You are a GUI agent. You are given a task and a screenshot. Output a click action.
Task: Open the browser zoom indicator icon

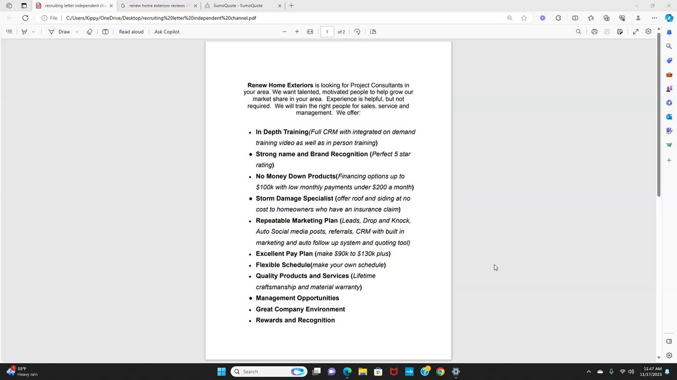510,18
